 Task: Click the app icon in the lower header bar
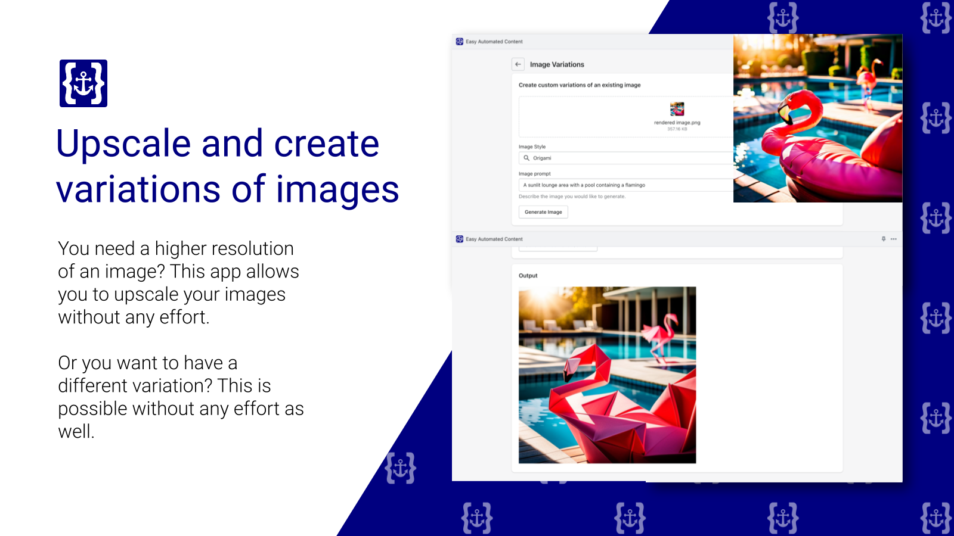pos(460,239)
